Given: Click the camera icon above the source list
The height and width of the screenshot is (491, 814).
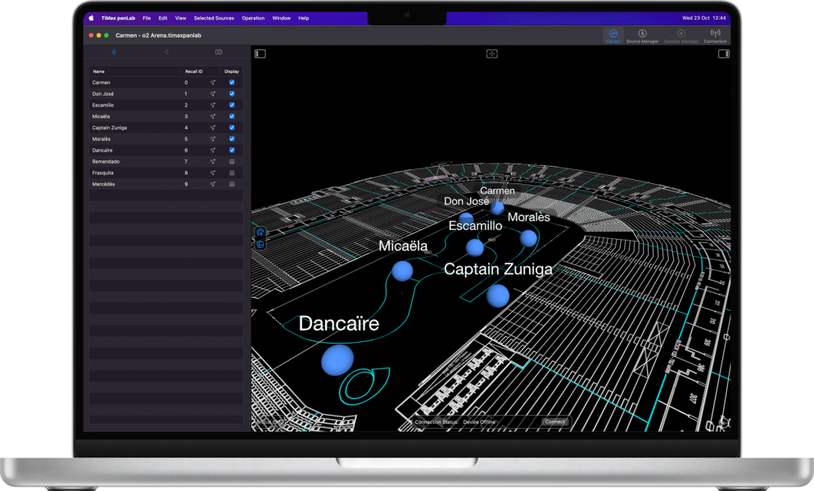Looking at the screenshot, I should (x=219, y=52).
